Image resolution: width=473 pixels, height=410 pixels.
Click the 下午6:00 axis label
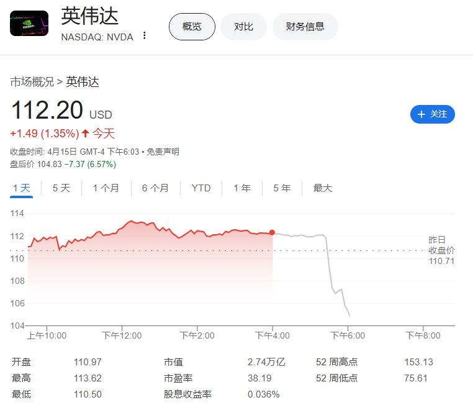click(x=348, y=335)
